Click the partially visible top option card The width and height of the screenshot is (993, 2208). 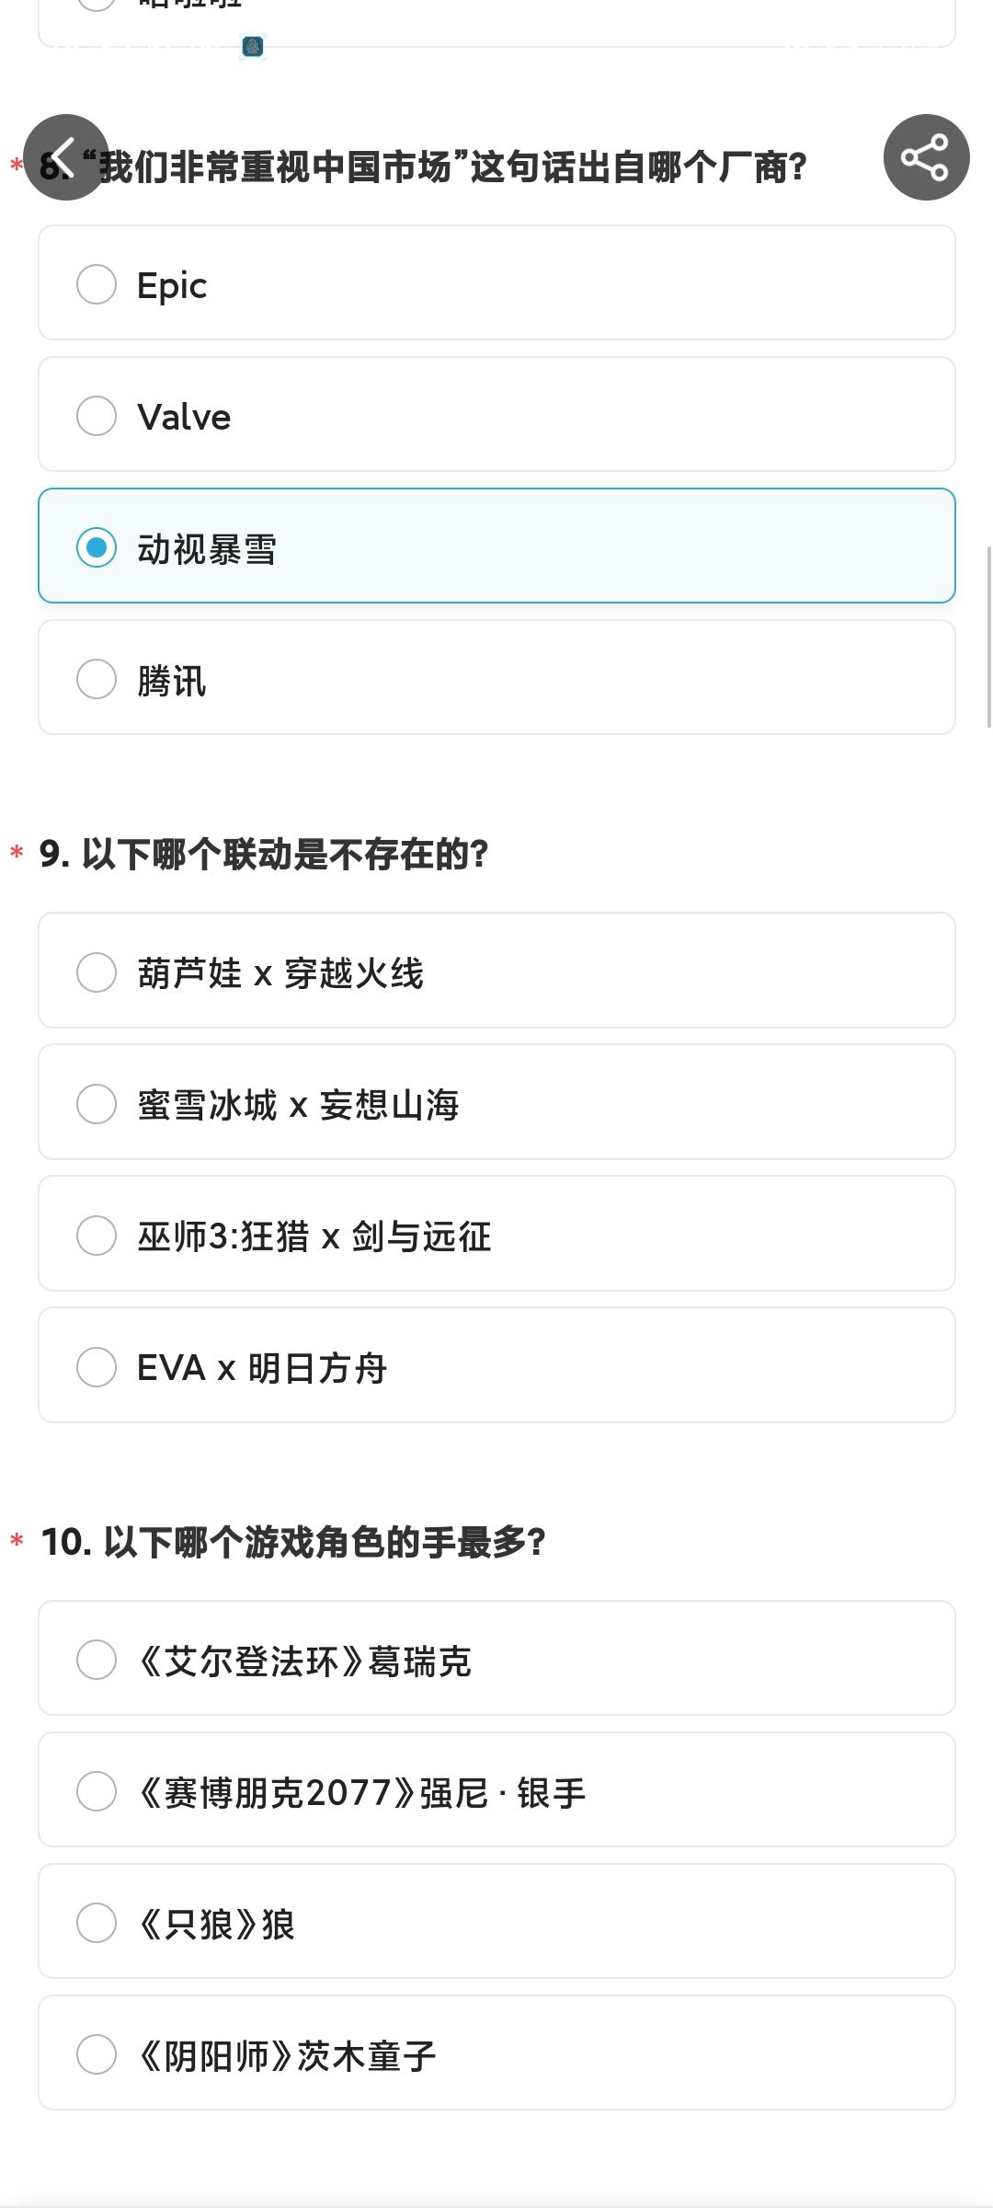point(496,20)
